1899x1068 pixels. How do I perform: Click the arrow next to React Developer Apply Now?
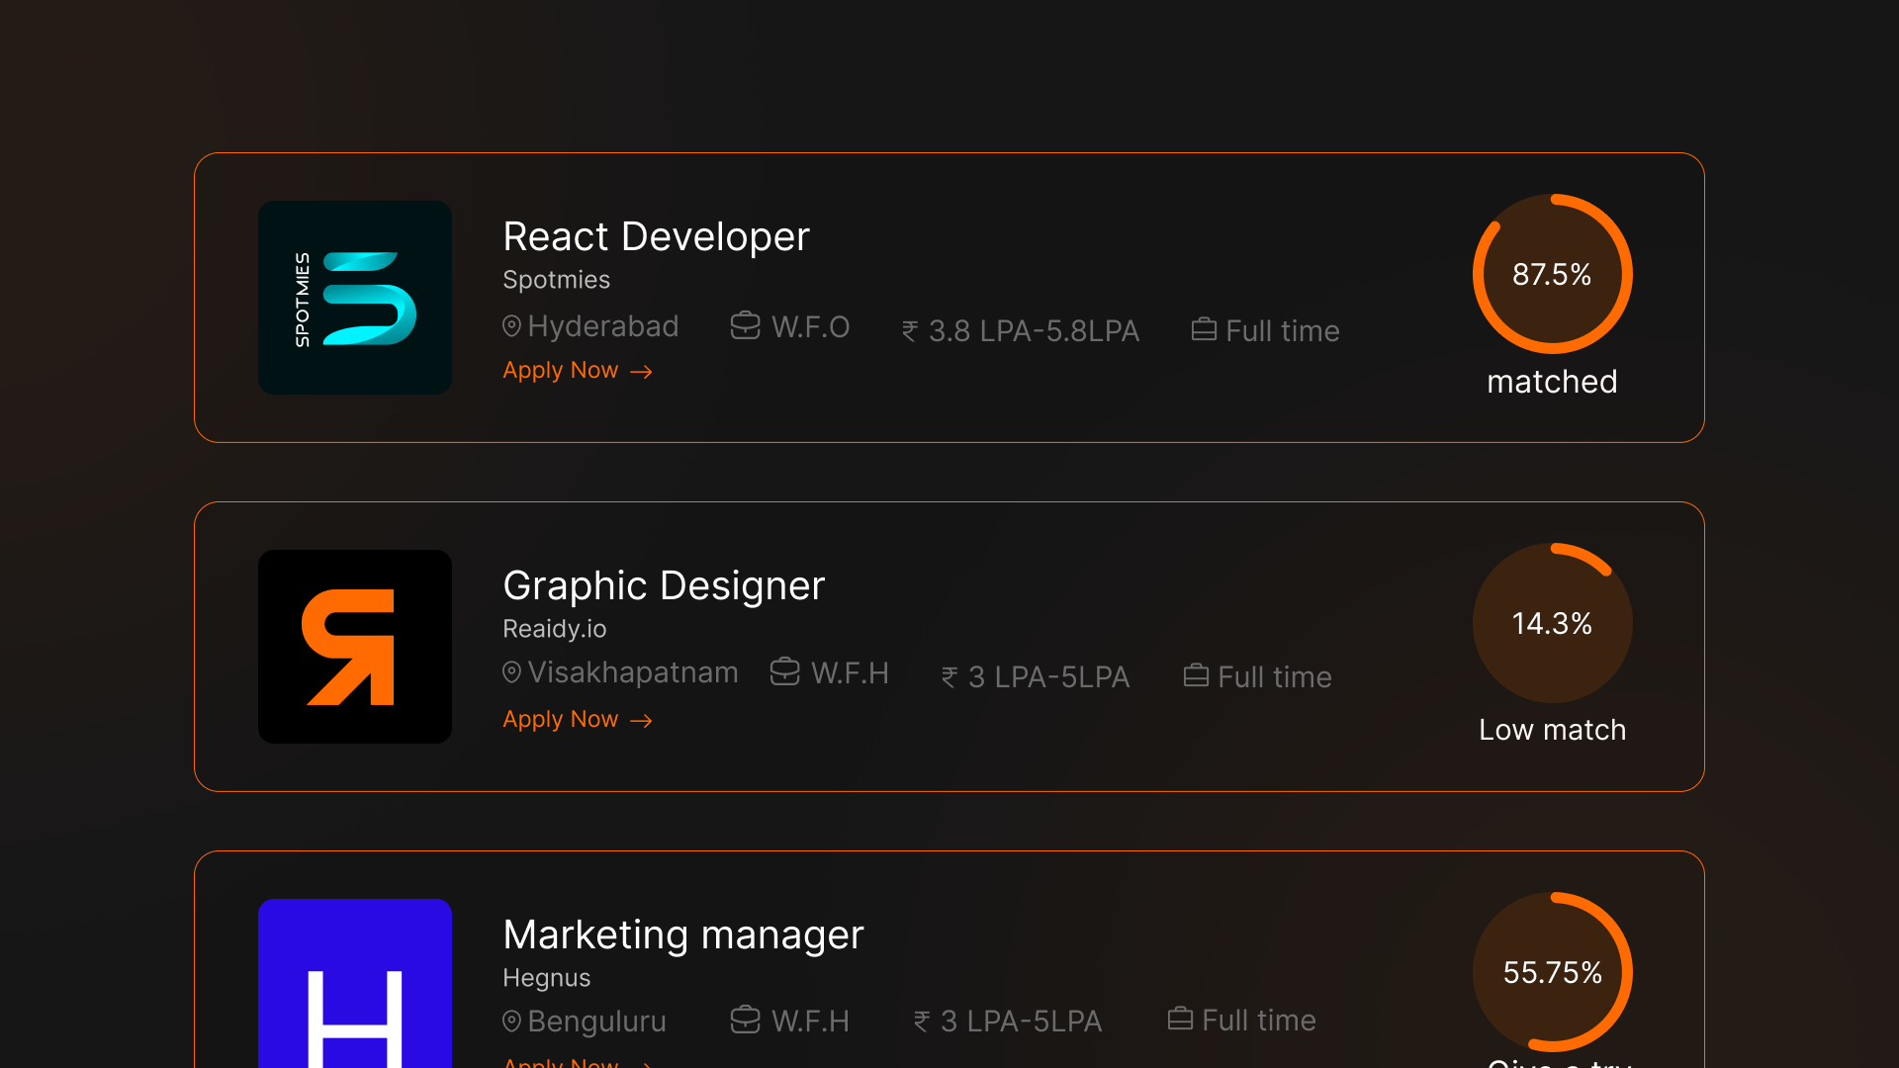[642, 371]
